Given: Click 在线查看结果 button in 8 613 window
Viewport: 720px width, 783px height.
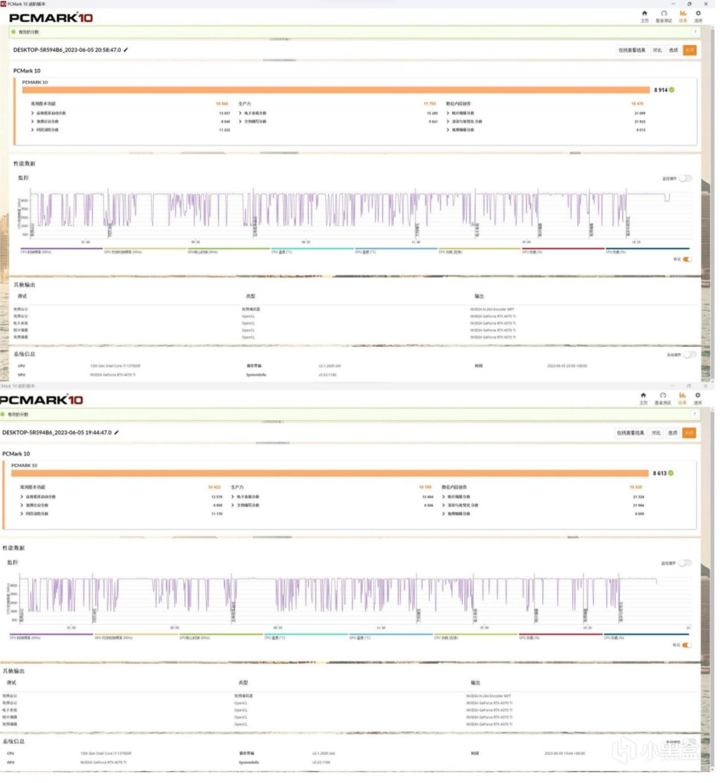Looking at the screenshot, I should pos(631,433).
